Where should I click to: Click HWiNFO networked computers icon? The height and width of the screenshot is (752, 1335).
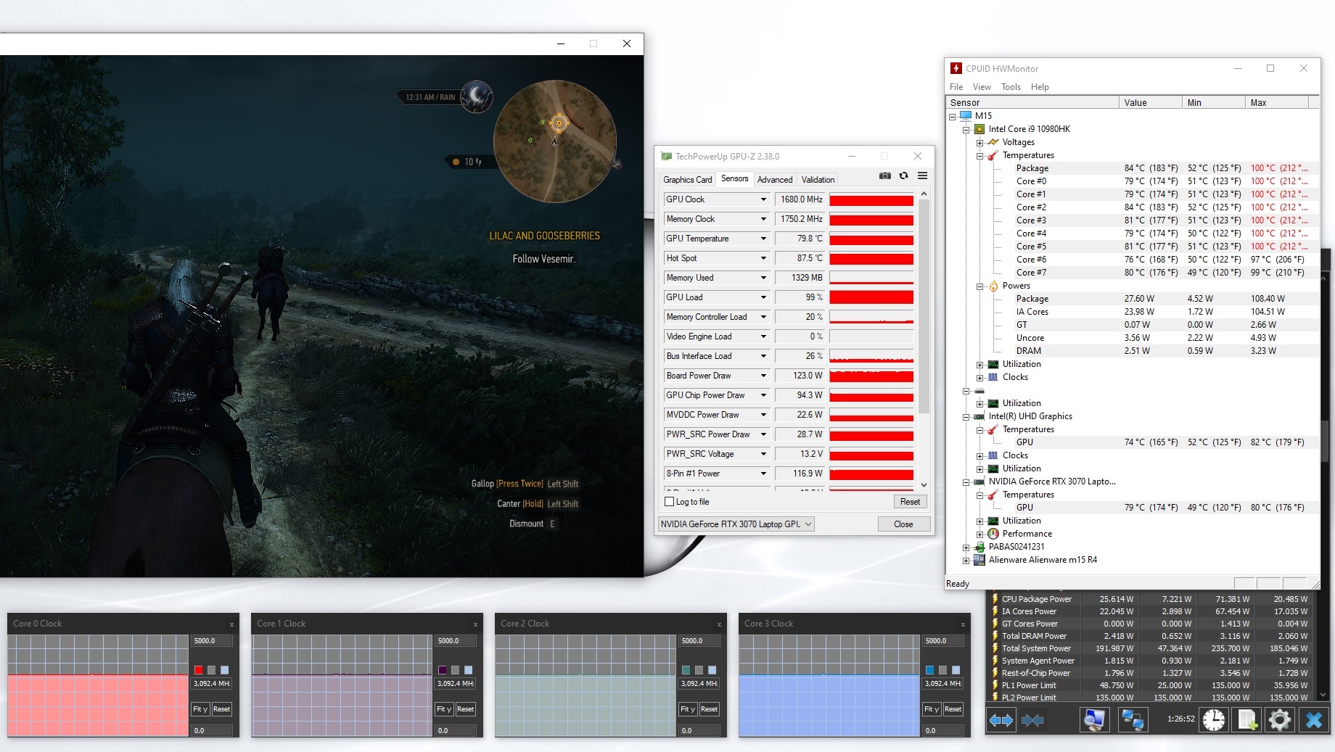tap(1132, 720)
